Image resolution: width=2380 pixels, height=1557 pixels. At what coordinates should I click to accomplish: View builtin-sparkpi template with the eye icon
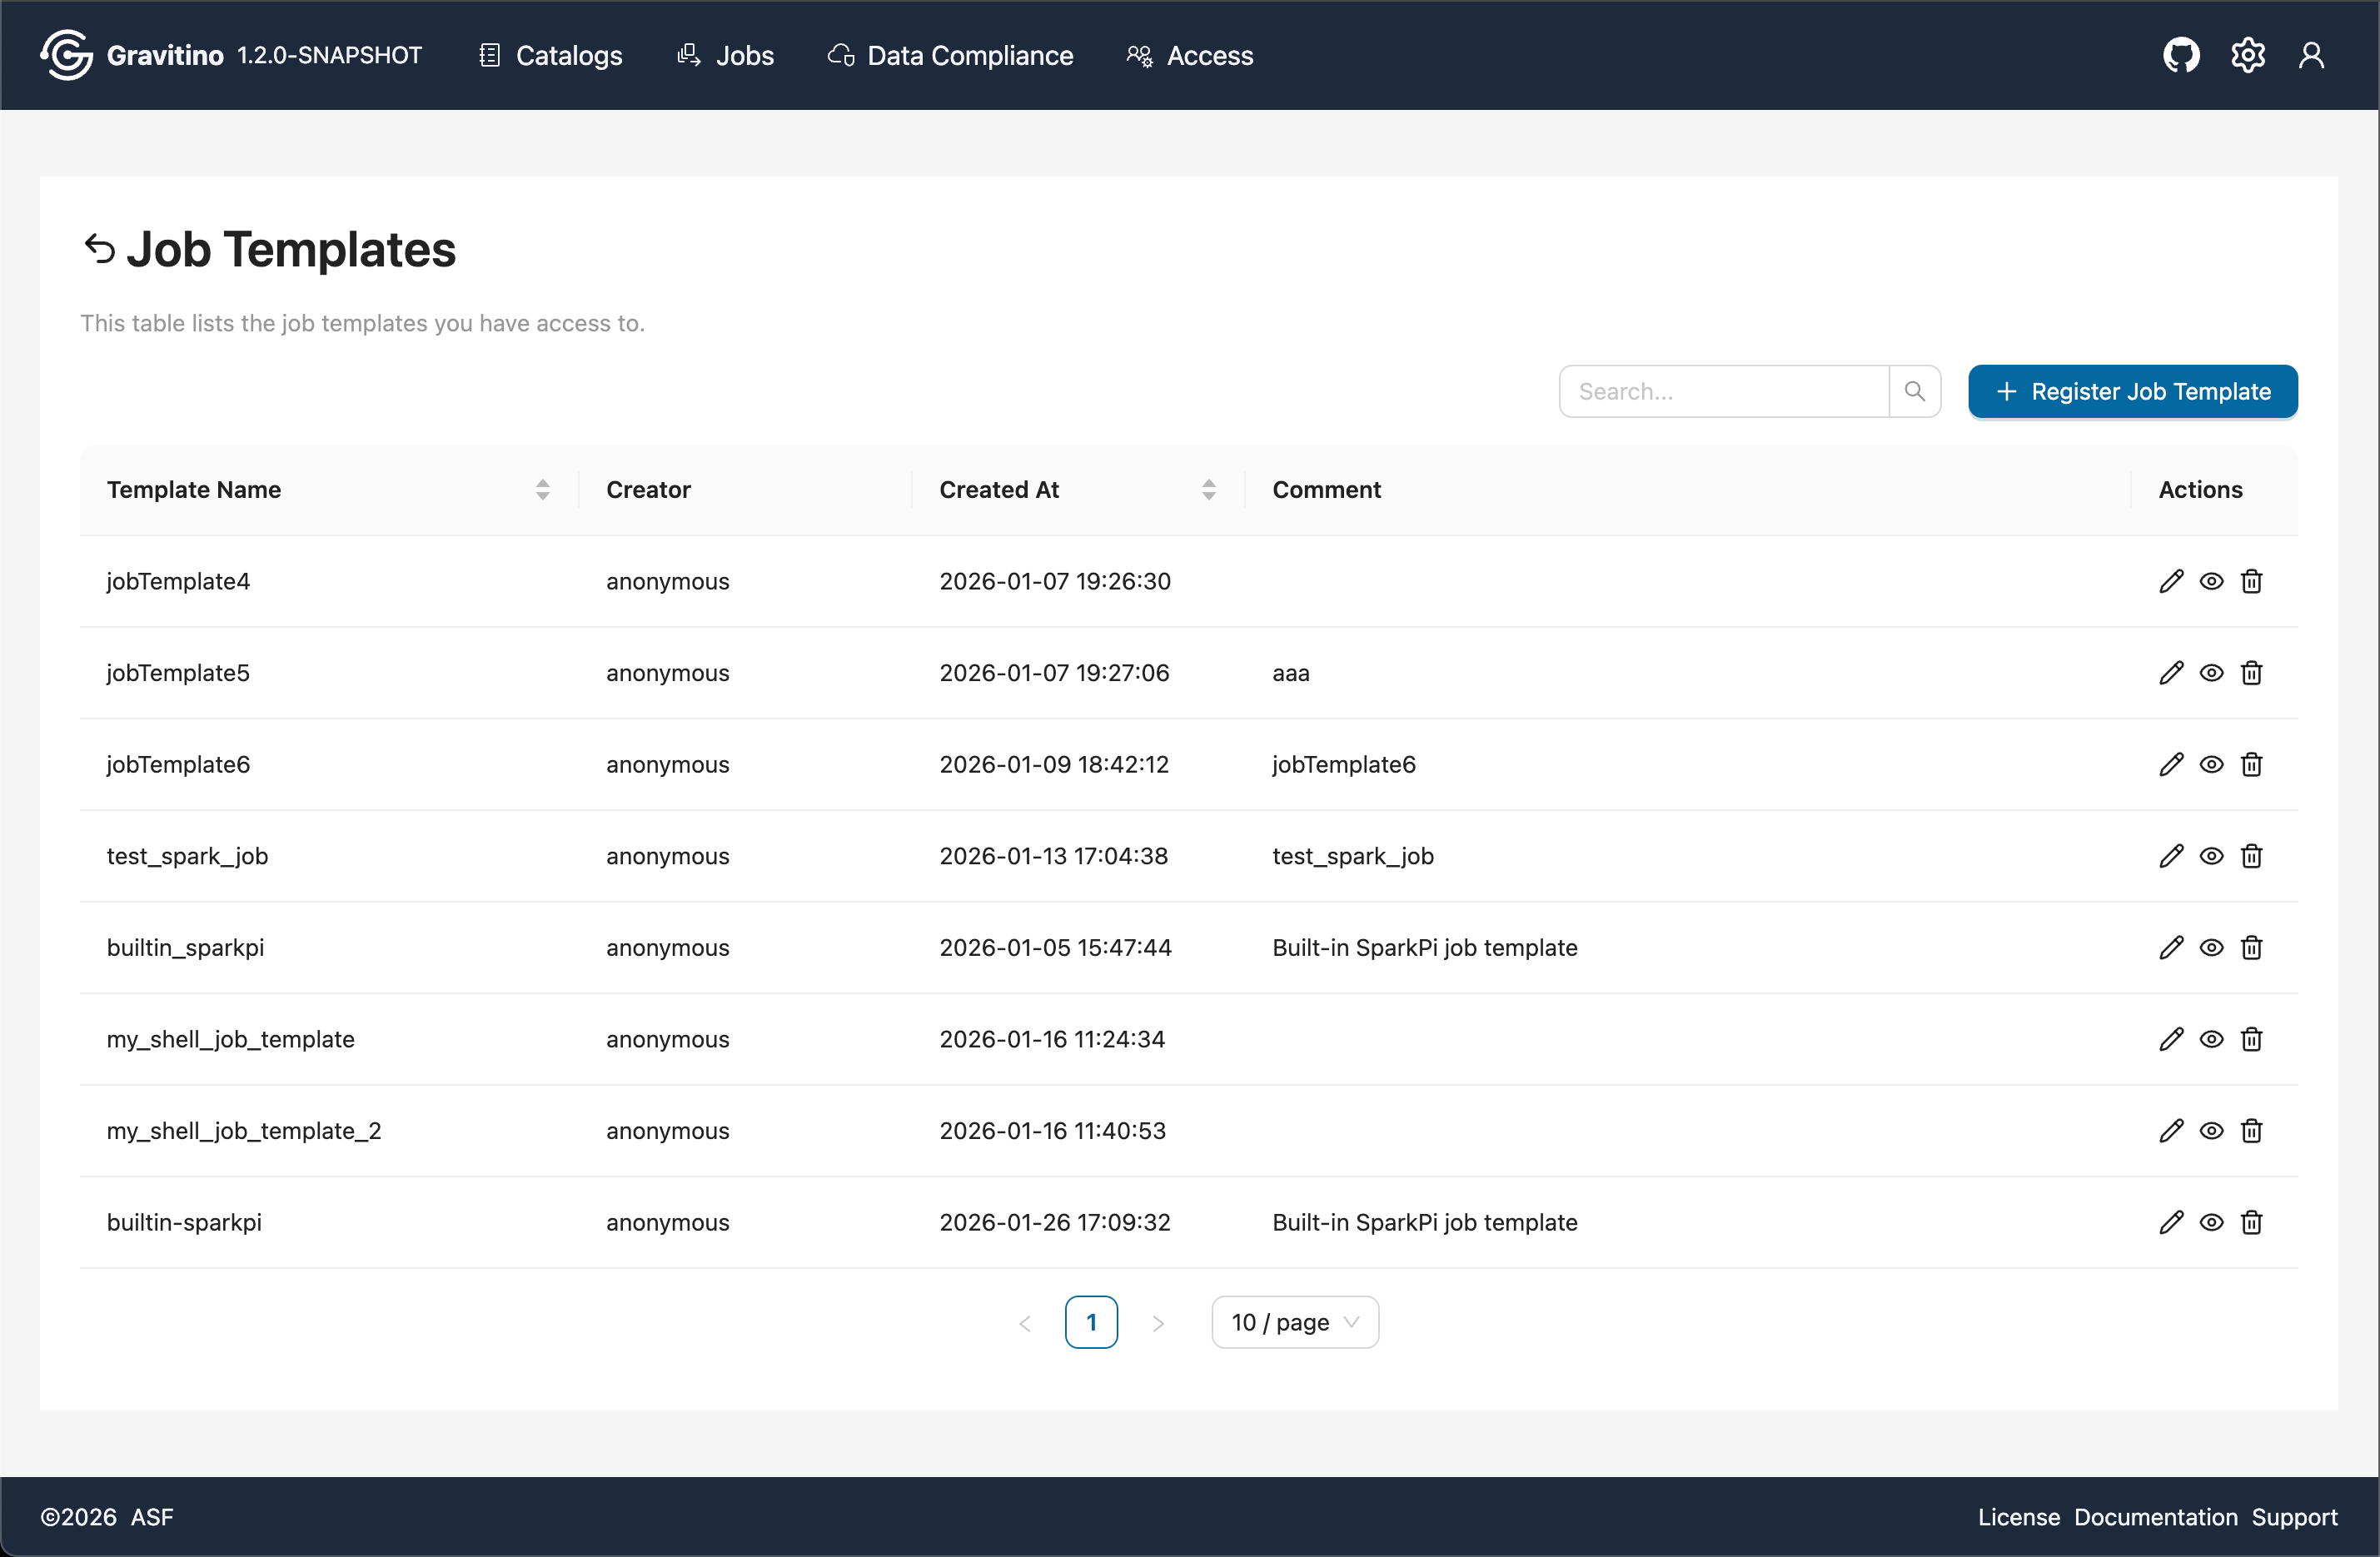2211,1222
